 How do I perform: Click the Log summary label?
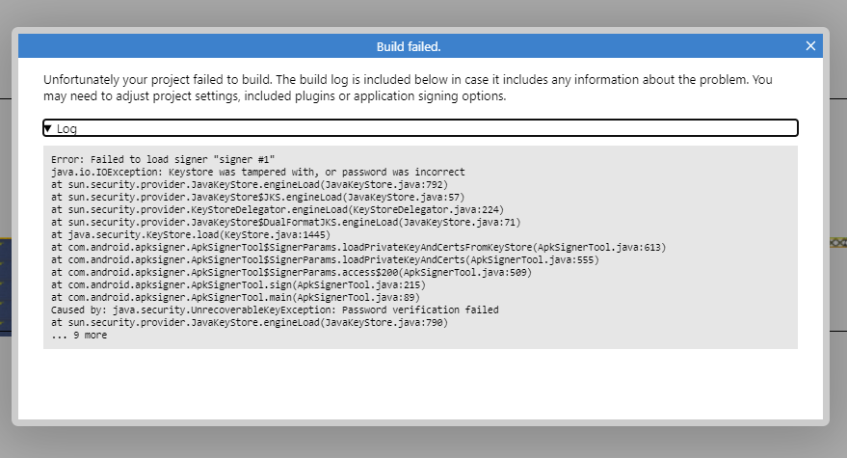click(x=66, y=128)
